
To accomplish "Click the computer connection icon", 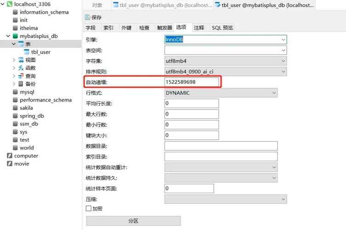I will [10, 155].
